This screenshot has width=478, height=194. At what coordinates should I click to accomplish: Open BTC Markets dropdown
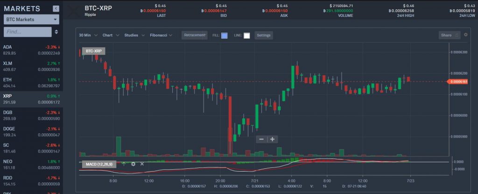31,20
